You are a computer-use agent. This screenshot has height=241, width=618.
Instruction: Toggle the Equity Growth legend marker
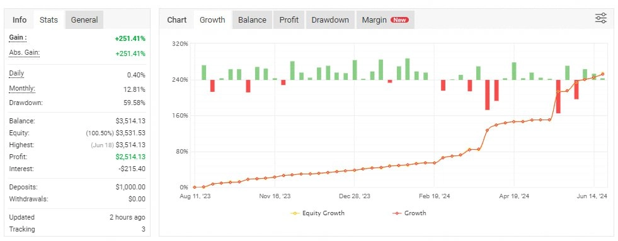295,213
